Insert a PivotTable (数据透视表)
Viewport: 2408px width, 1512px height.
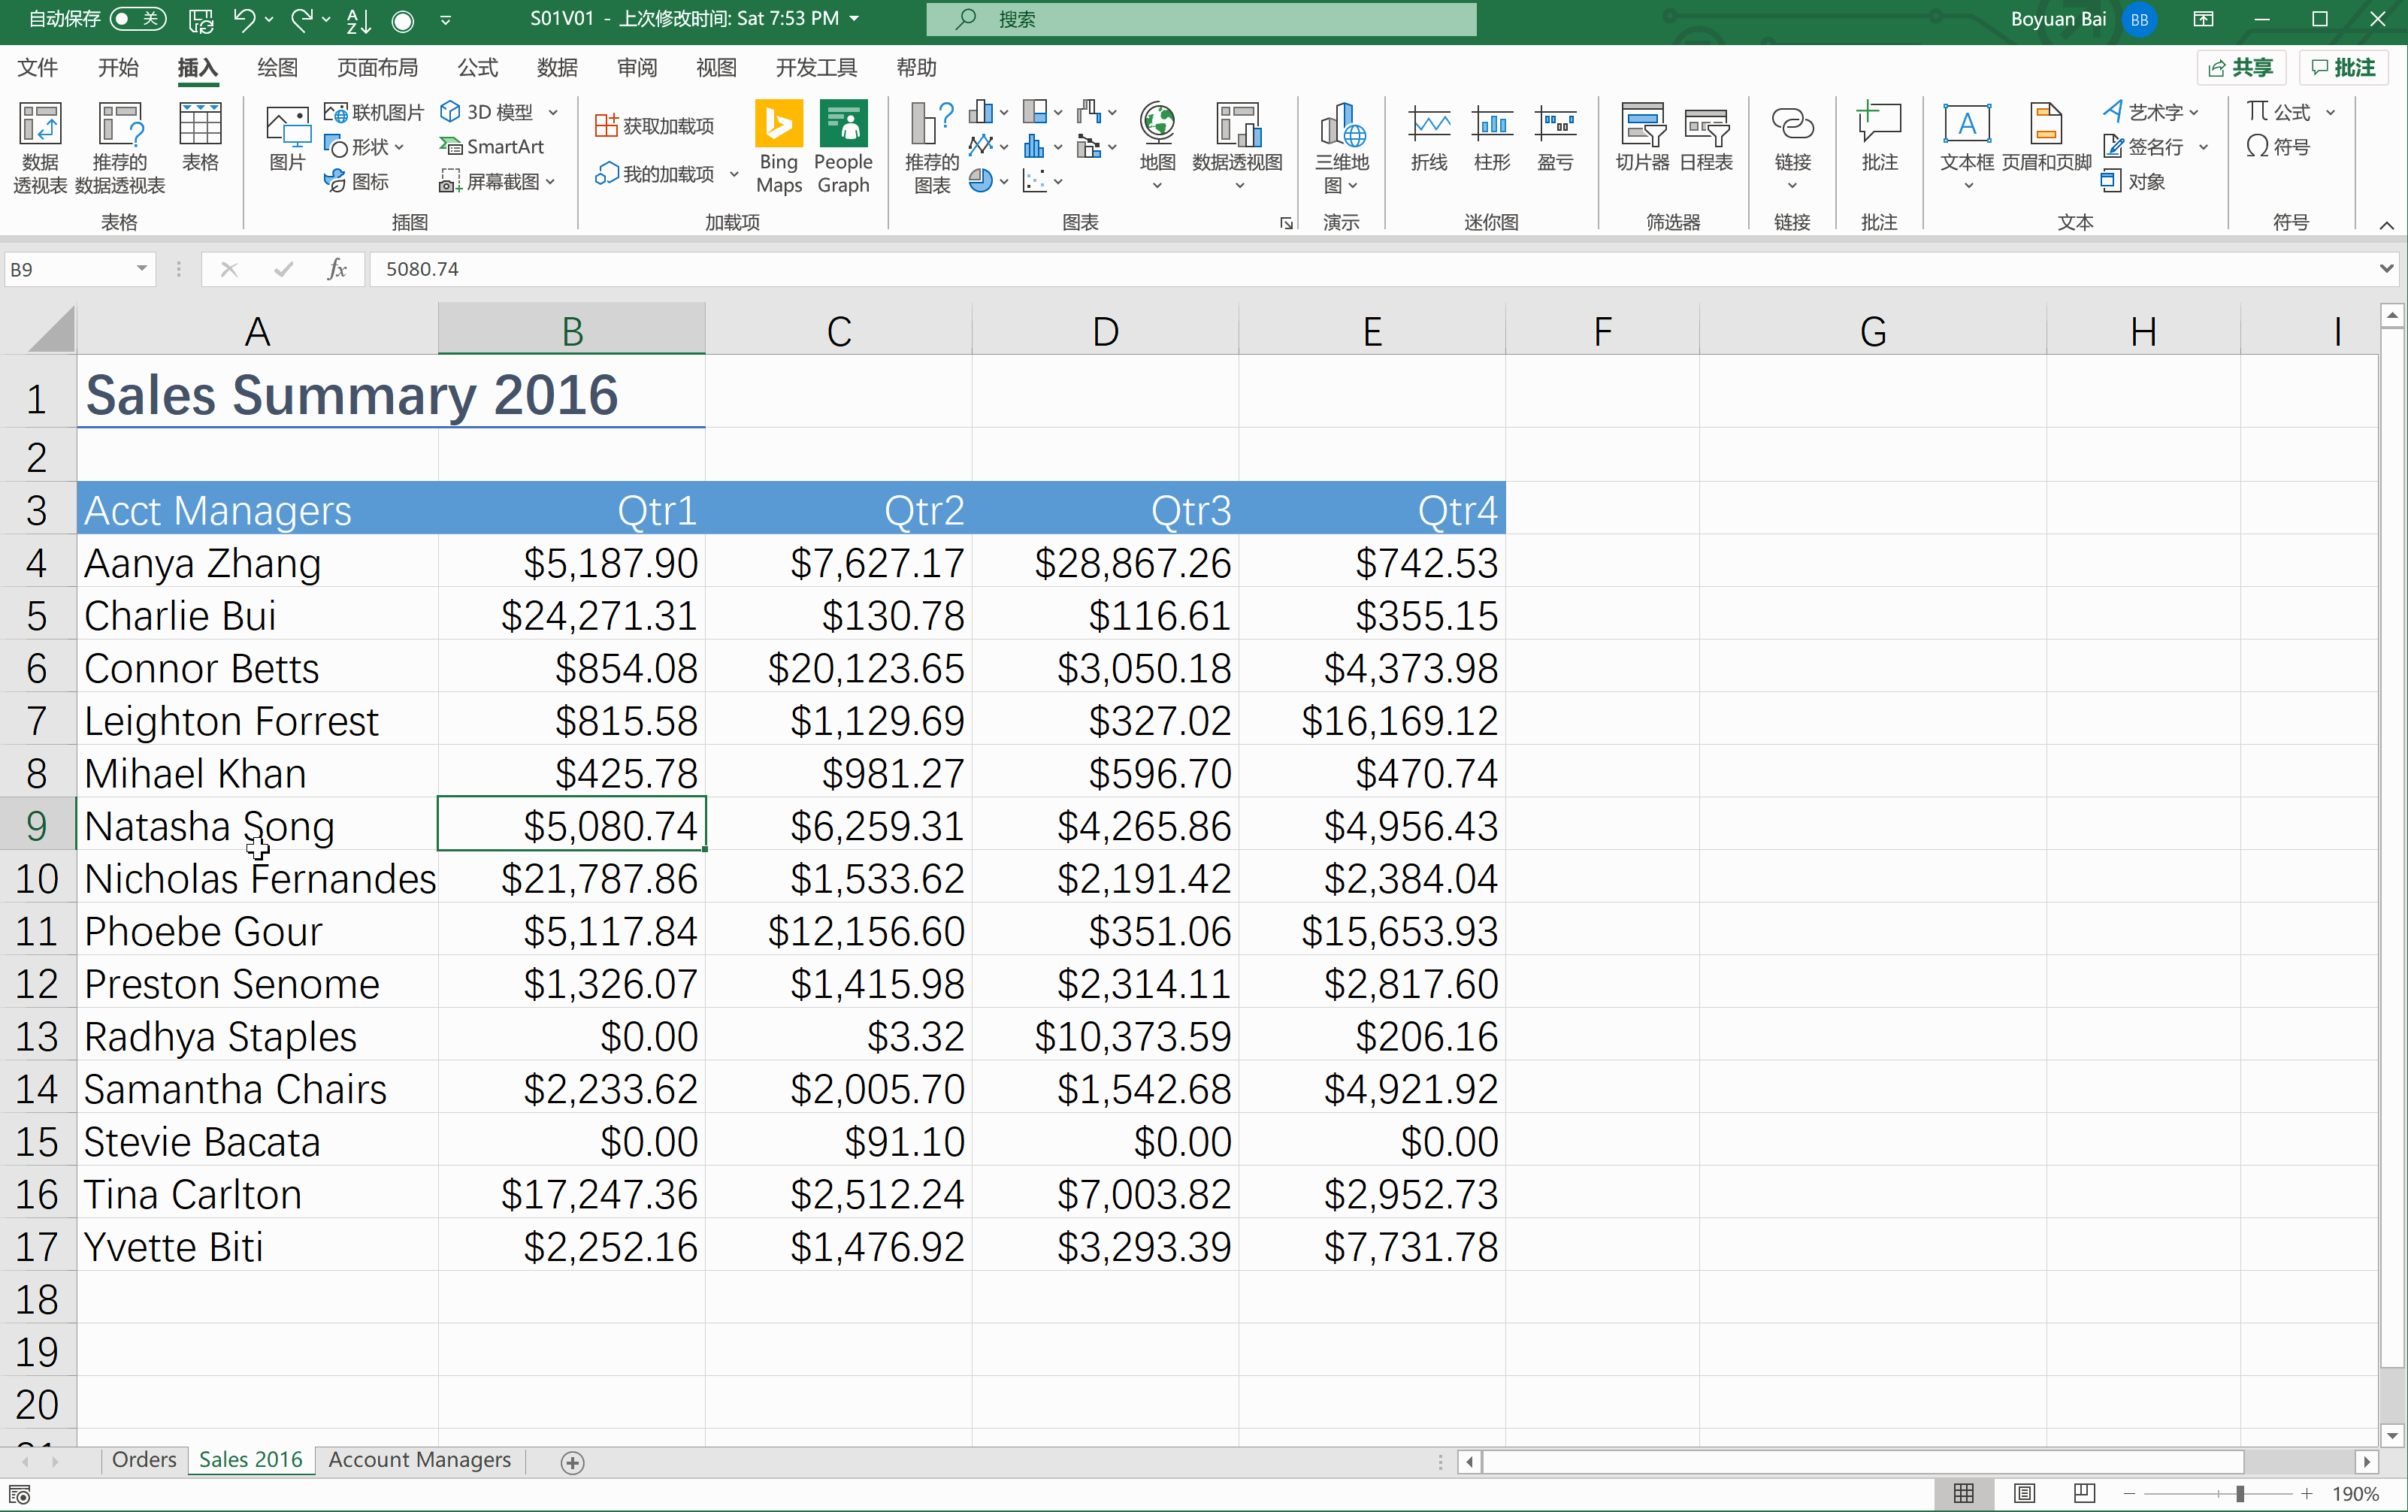coord(40,147)
